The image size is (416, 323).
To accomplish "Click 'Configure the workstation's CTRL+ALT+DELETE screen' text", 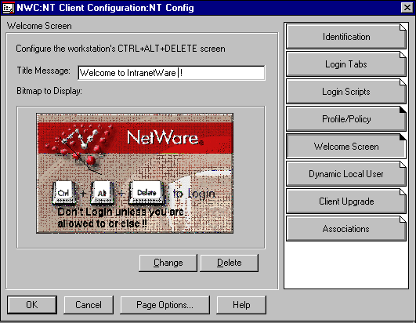I will coord(121,49).
